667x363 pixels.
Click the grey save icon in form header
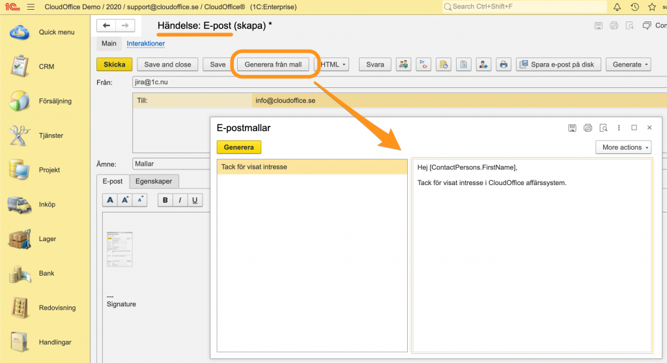pyautogui.click(x=598, y=25)
